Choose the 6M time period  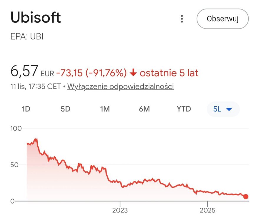[x=144, y=109]
